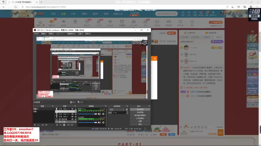Move selected source up in list
261x146 pixels.
(x=69, y=125)
